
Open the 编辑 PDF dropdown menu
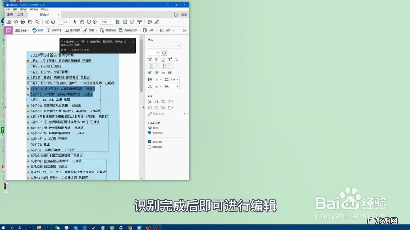21,30
